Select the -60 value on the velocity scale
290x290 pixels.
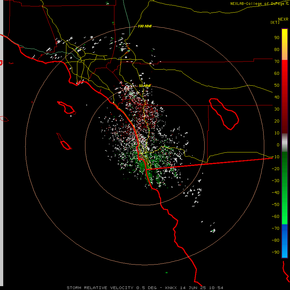click(x=275, y=217)
